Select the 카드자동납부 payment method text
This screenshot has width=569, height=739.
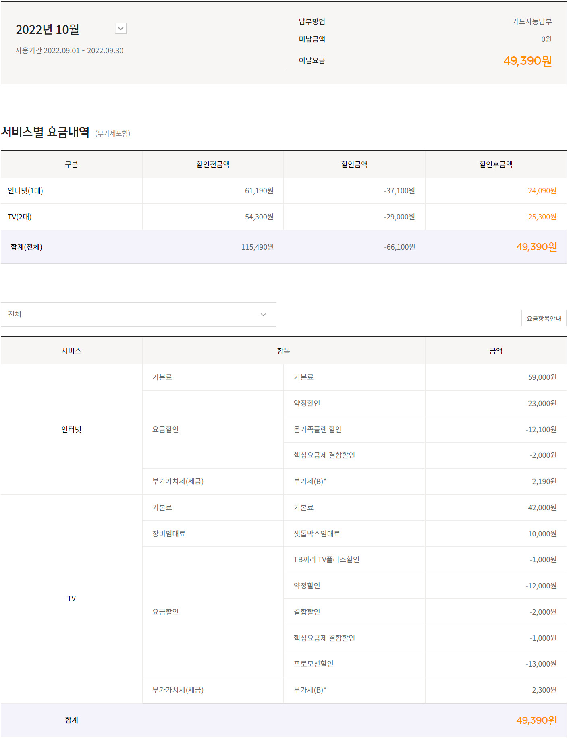pos(532,21)
